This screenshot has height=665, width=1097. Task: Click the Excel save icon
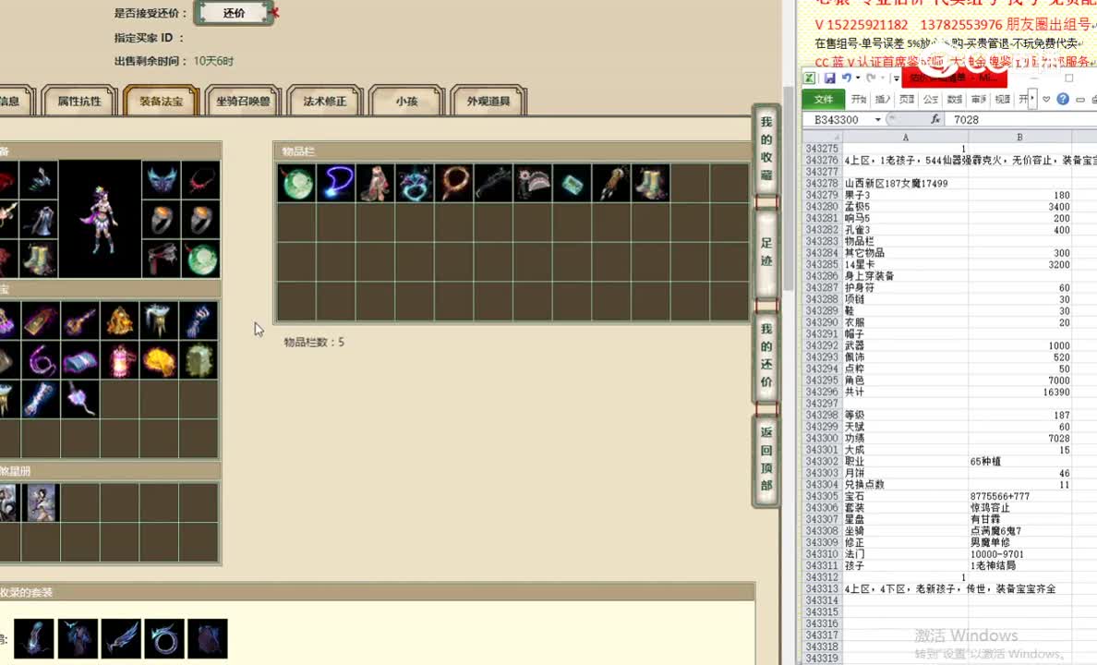[x=830, y=79]
